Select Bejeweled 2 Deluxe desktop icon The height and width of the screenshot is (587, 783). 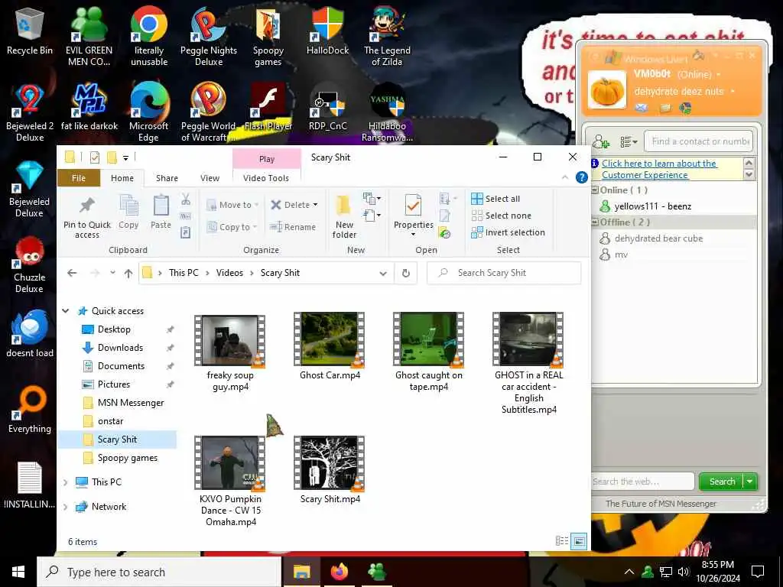click(30, 113)
